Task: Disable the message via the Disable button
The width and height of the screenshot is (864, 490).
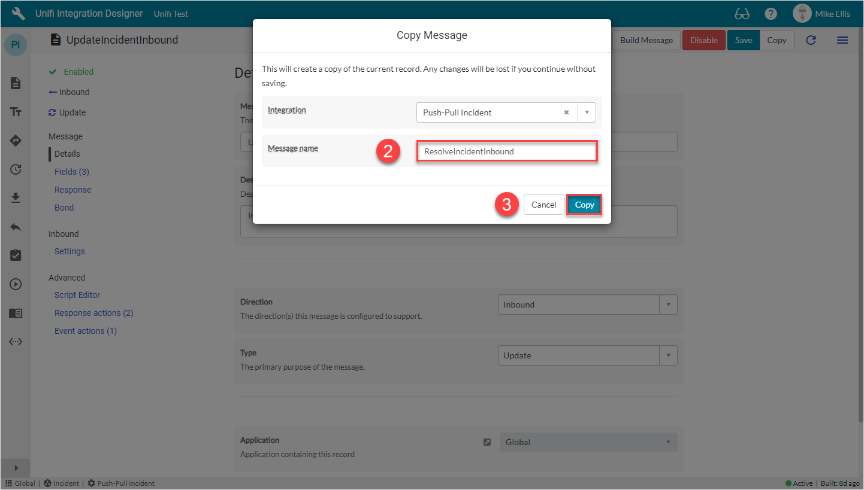Action: point(703,40)
